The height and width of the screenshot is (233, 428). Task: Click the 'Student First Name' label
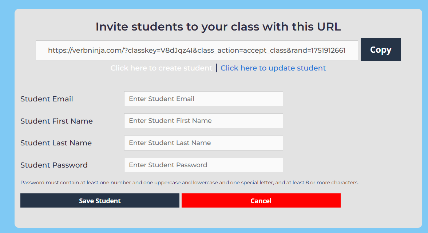[56, 121]
